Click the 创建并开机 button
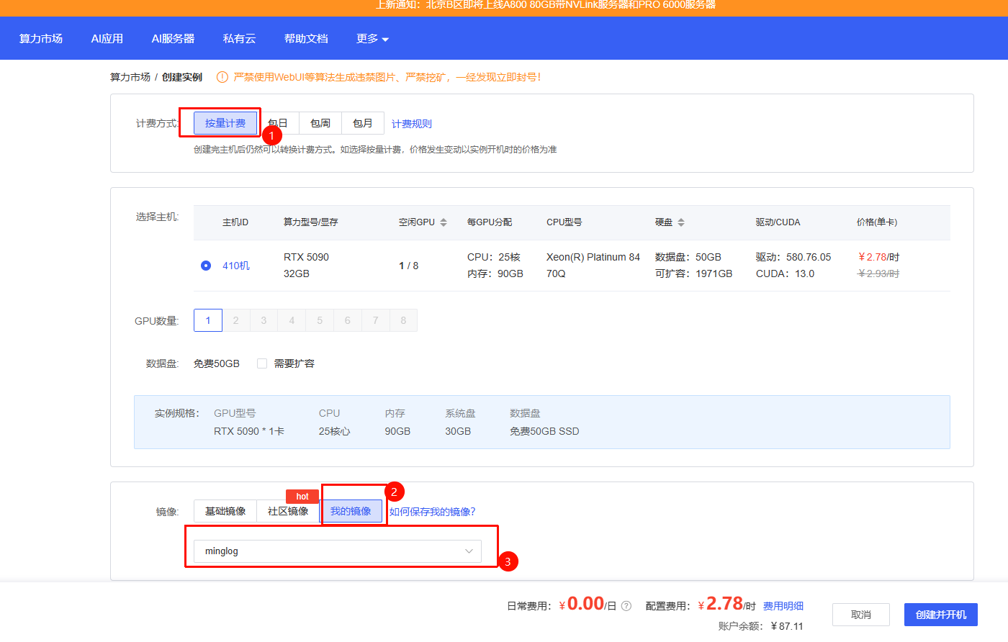The width and height of the screenshot is (1008, 642). [940, 615]
